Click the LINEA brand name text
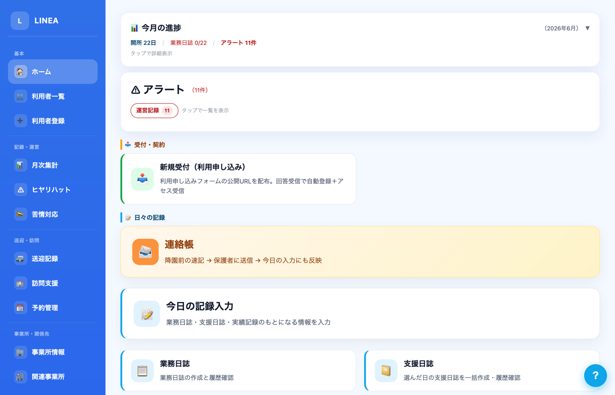This screenshot has height=395, width=615. click(x=47, y=21)
